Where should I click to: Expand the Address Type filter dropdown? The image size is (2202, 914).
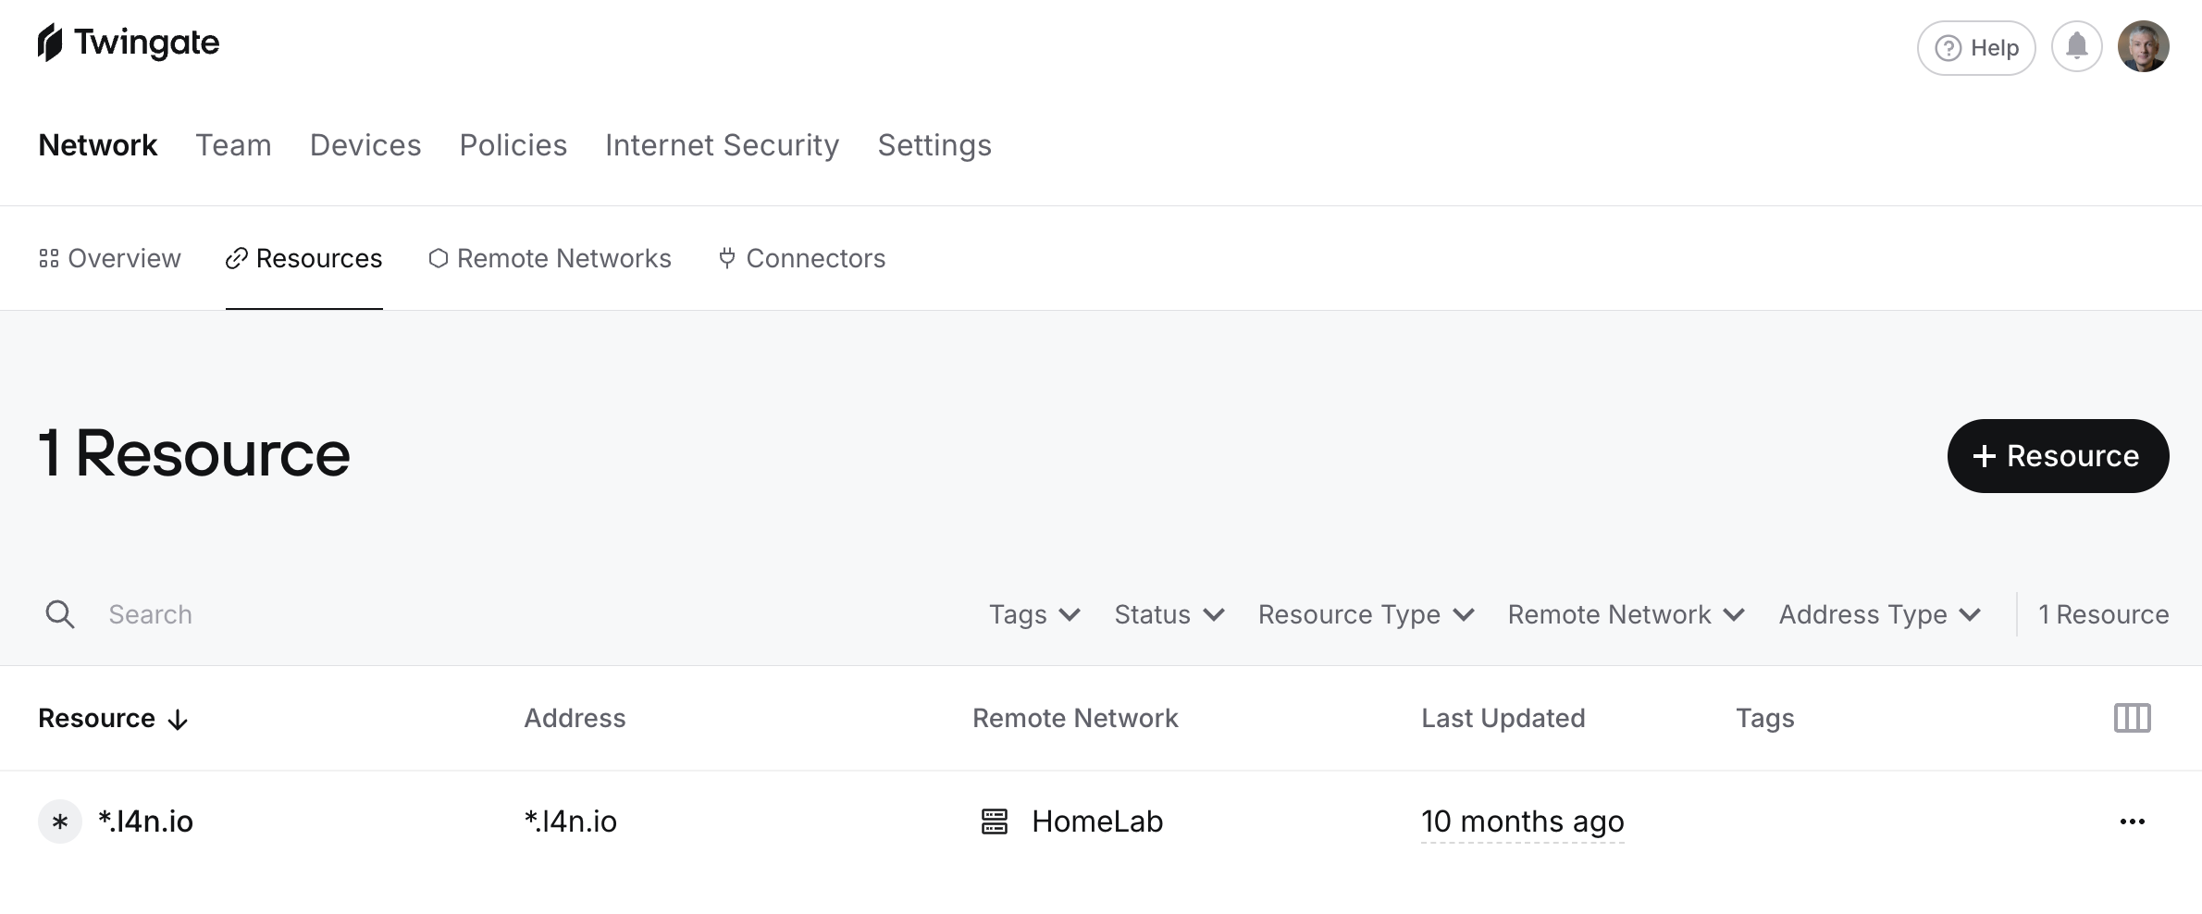pyautogui.click(x=1879, y=614)
